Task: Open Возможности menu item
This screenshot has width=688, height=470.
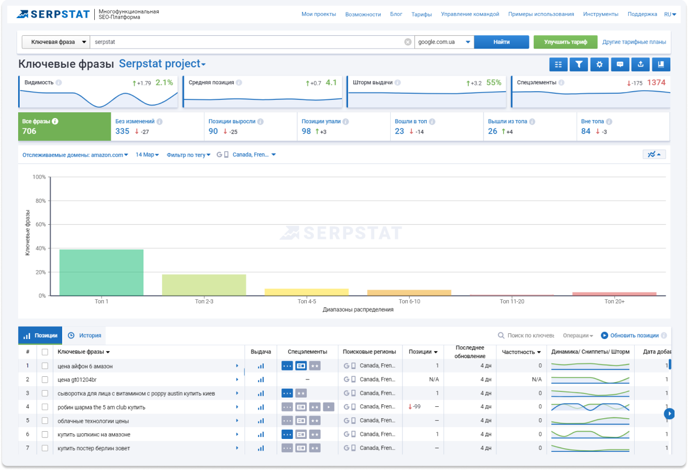Action: [x=363, y=14]
